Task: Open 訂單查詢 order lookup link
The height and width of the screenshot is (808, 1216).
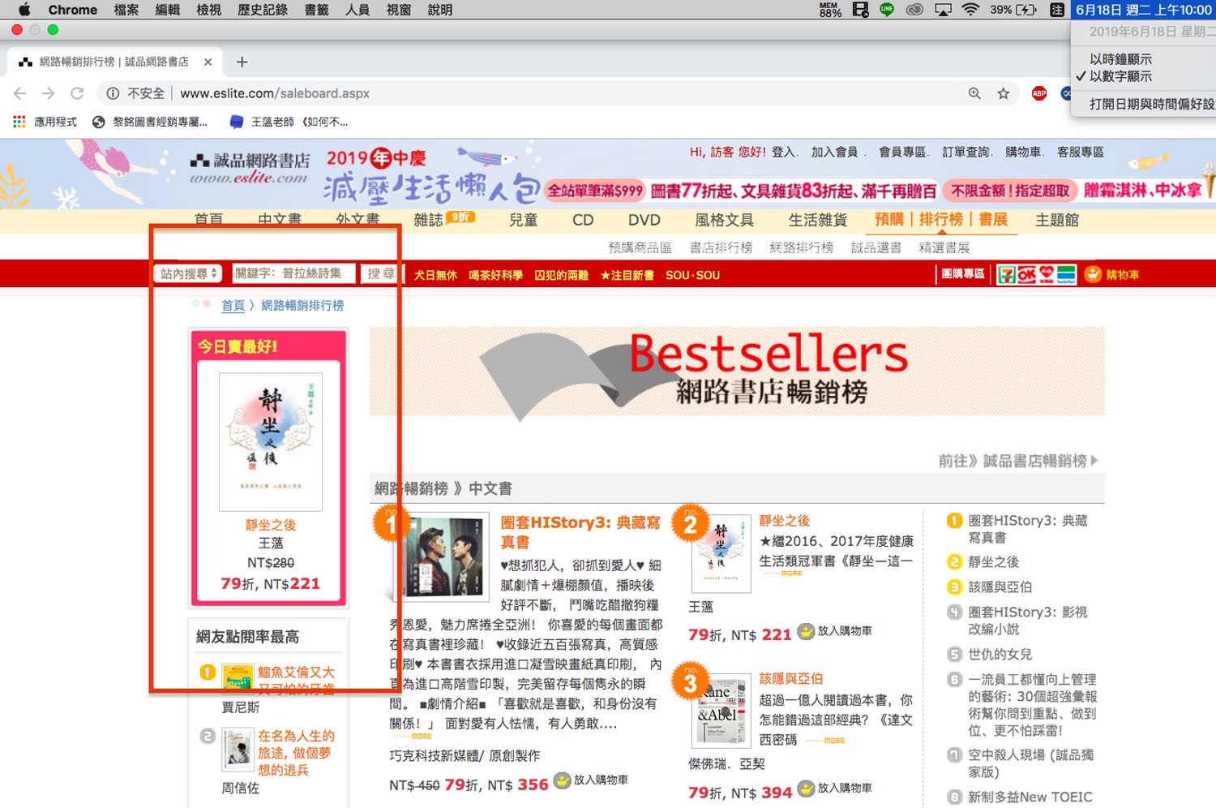Action: pos(966,152)
